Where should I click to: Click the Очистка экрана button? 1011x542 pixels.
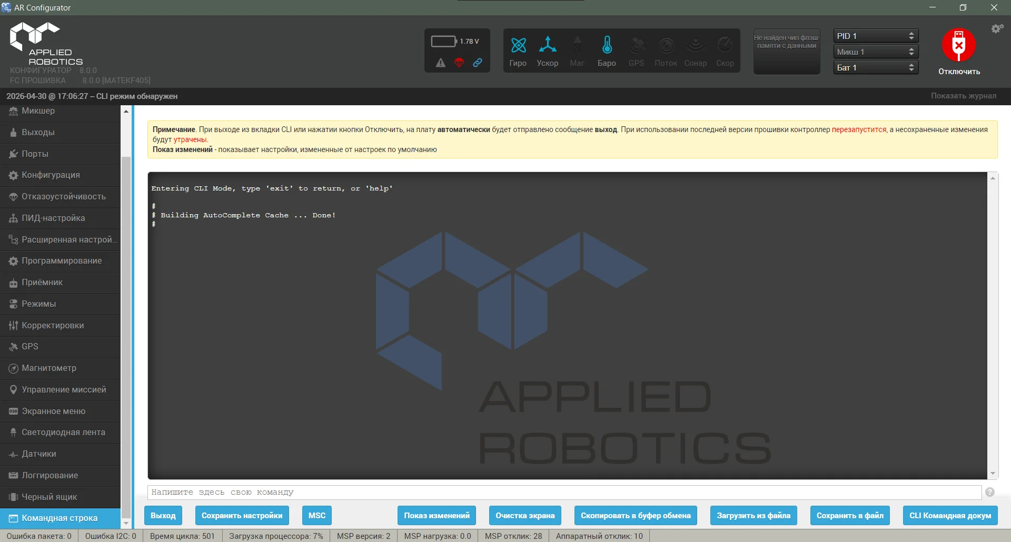coord(525,516)
